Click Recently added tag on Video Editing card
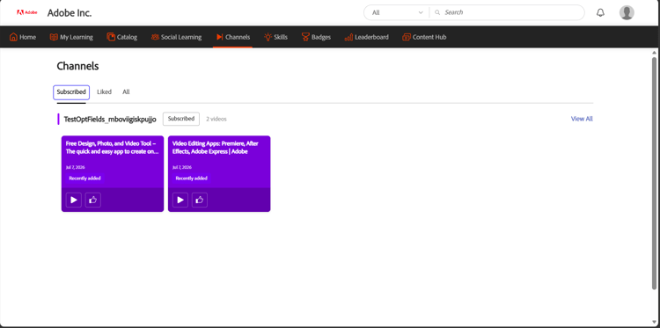 pyautogui.click(x=191, y=179)
